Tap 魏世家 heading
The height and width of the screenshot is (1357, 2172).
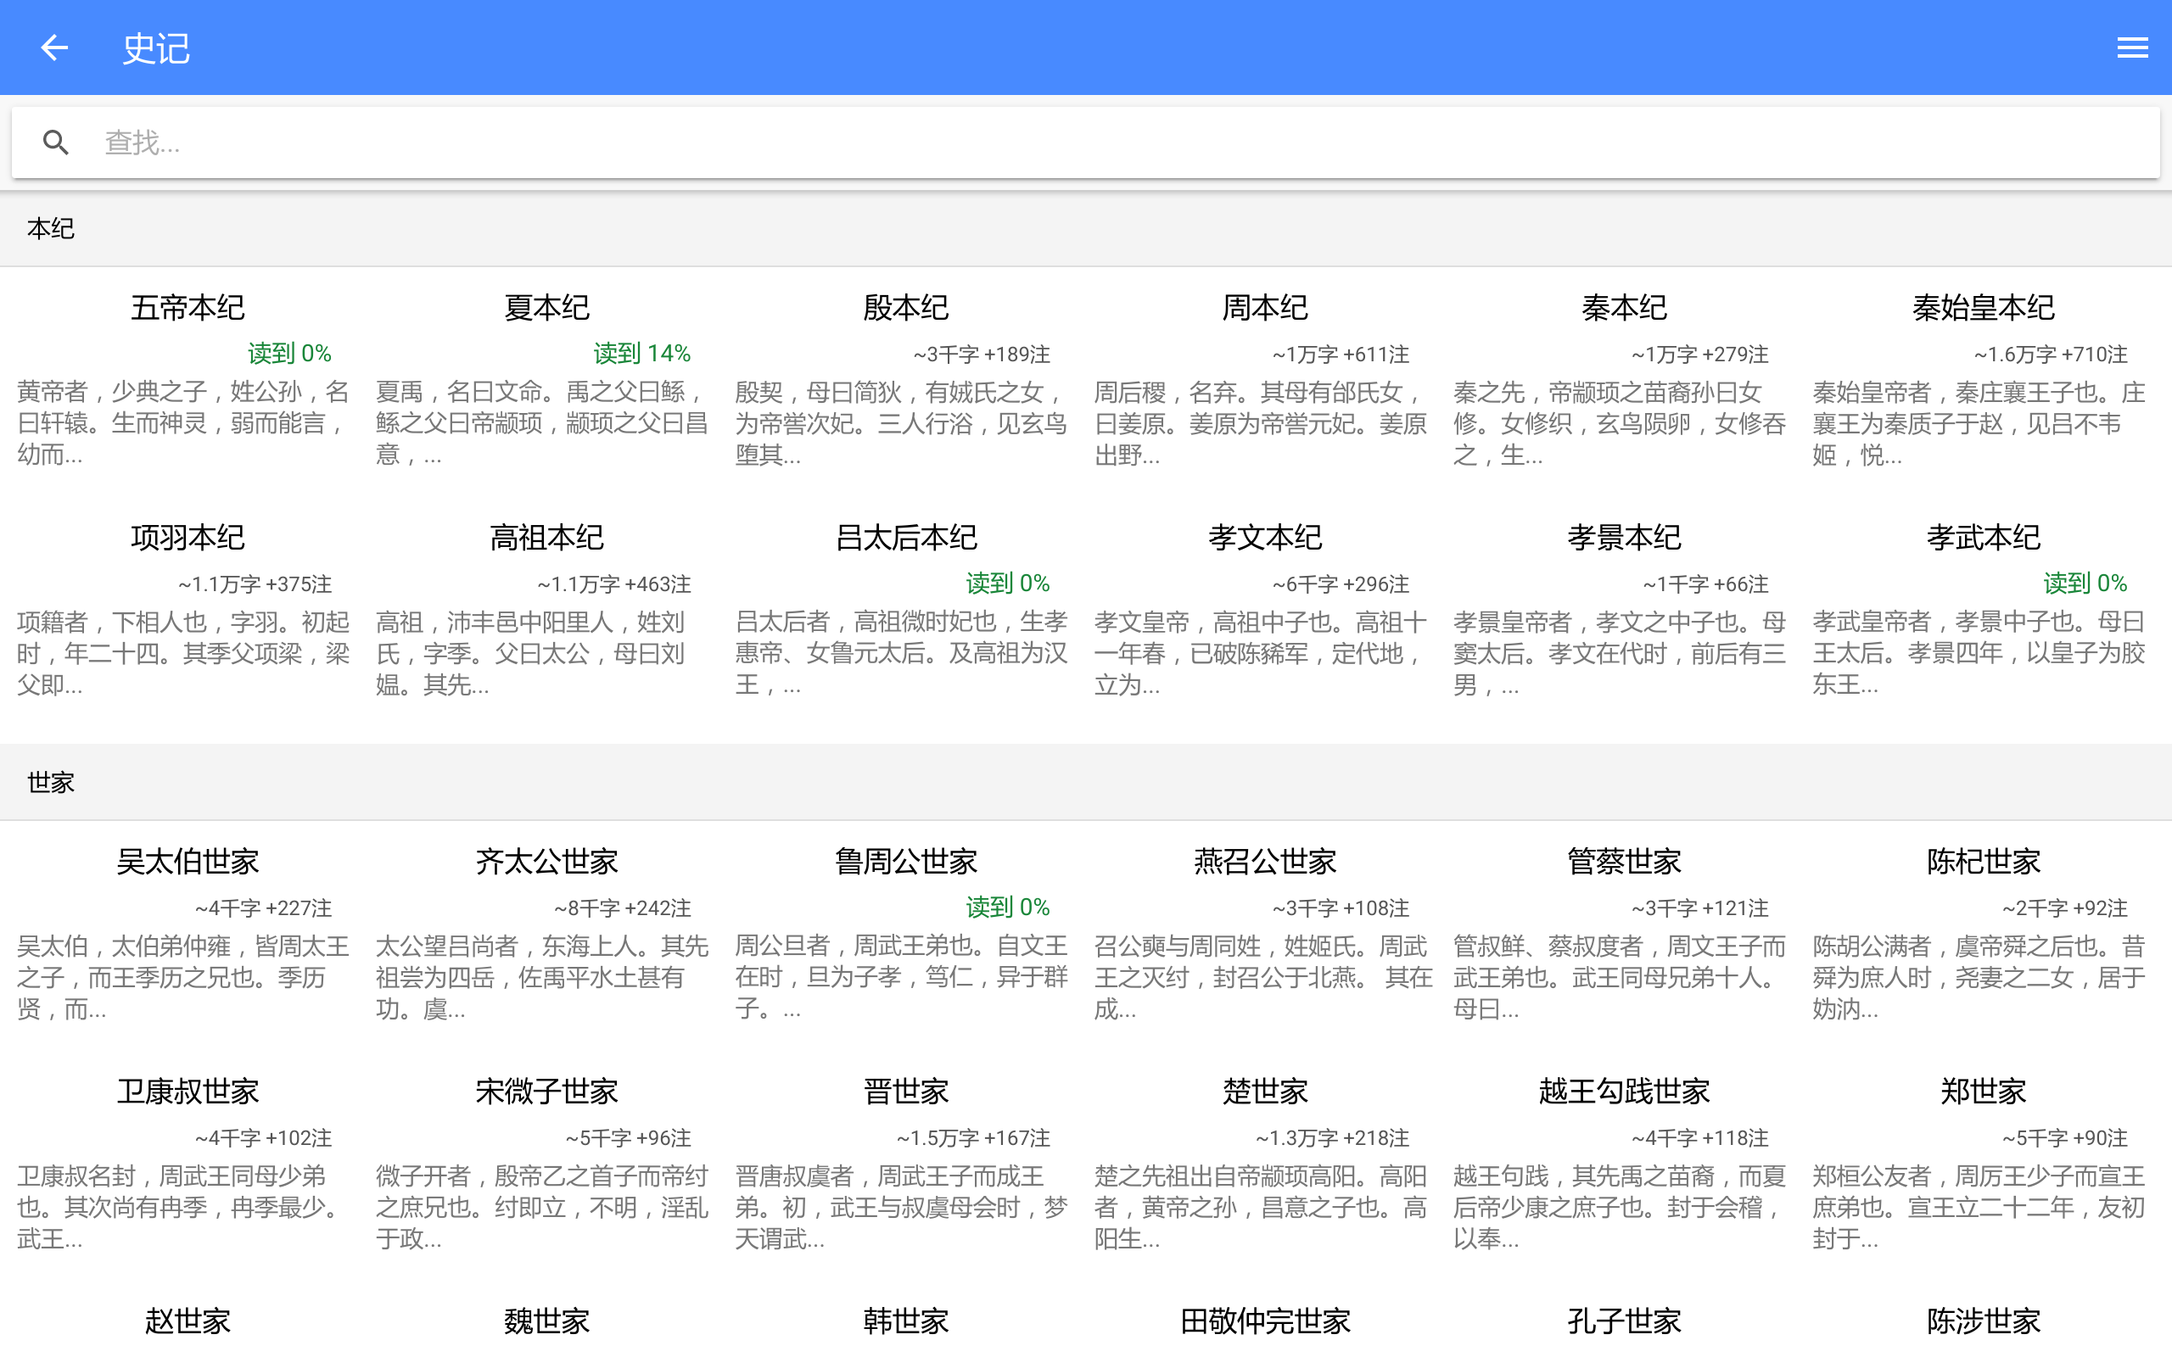tap(546, 1321)
